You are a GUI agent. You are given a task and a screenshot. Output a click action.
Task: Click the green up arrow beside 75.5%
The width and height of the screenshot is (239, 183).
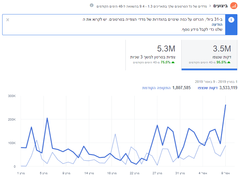[173, 62]
